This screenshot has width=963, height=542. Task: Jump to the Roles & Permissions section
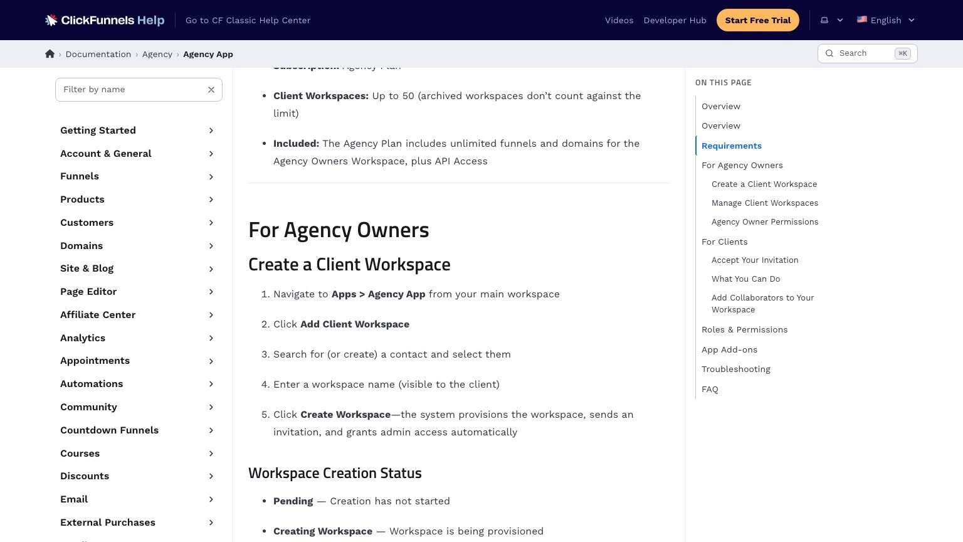click(x=744, y=330)
